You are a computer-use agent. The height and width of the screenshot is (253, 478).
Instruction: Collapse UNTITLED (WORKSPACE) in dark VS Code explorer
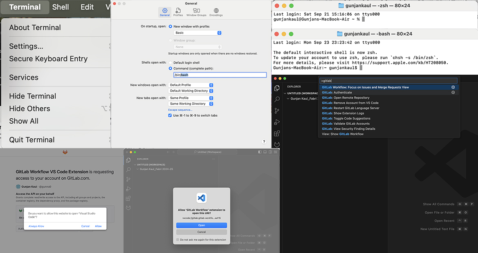click(x=285, y=93)
